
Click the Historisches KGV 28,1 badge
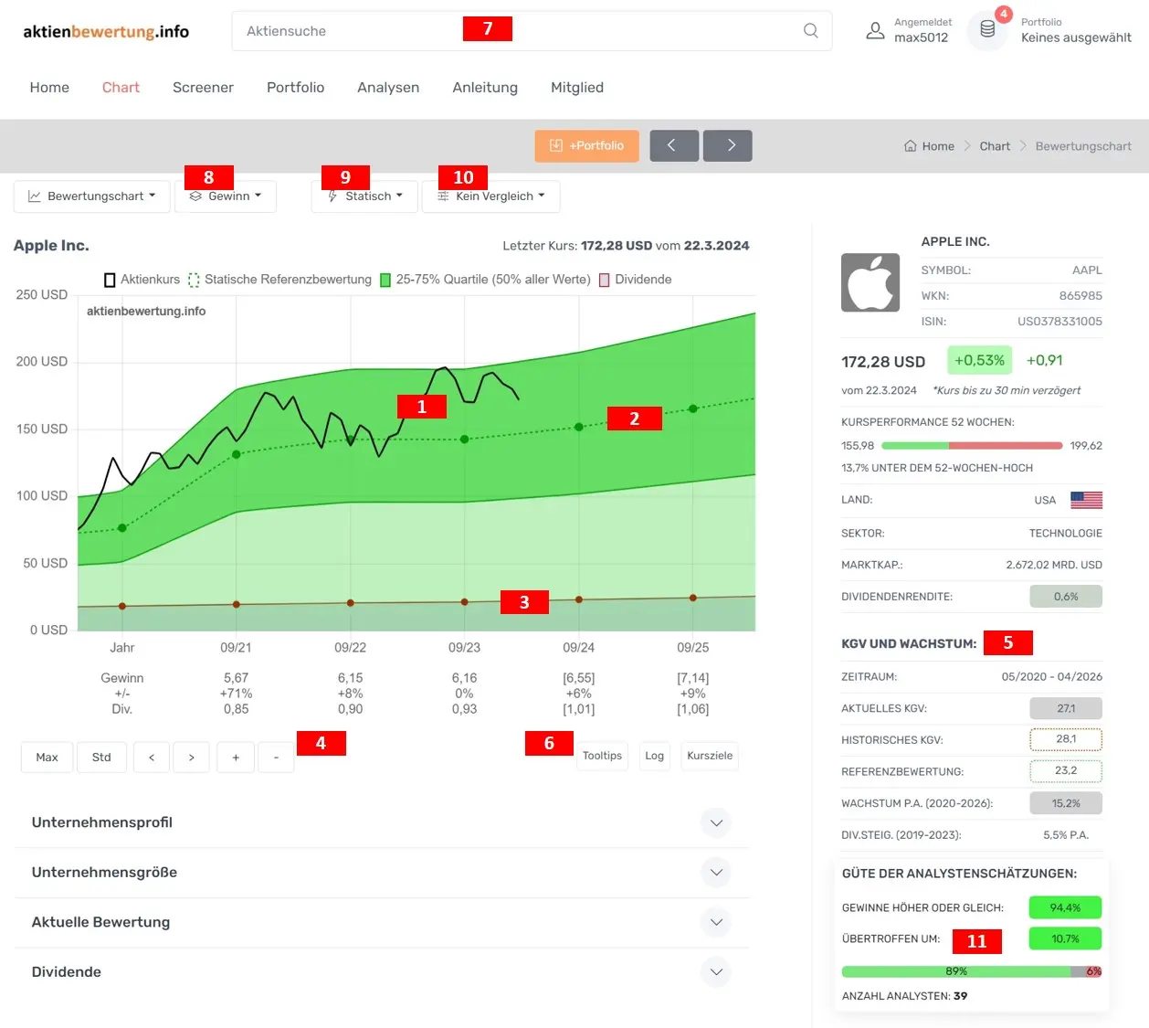[x=1066, y=739]
